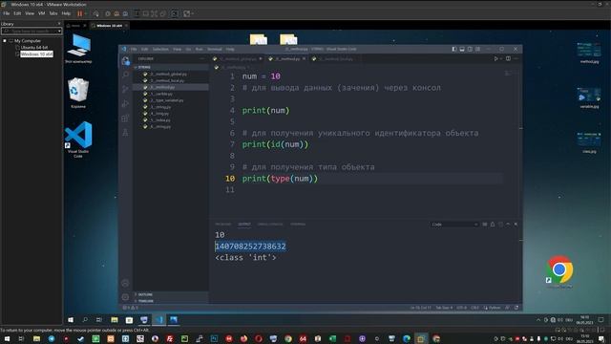Switch to the Problems panel tab

click(223, 225)
